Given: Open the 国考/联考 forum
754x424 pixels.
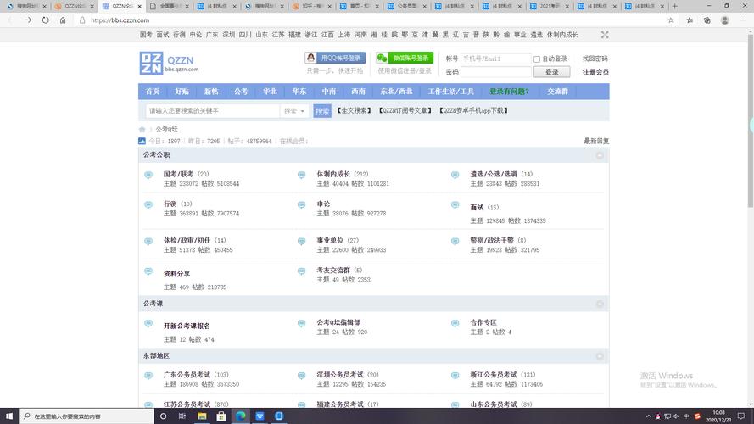Looking at the screenshot, I should click(178, 174).
